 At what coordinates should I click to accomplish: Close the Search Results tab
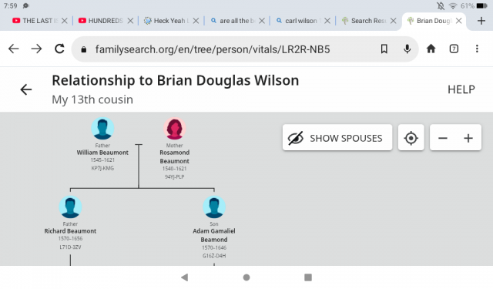click(x=393, y=21)
